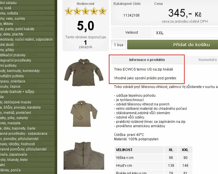
Task: Click the third rating star
Action: pos(86,11)
